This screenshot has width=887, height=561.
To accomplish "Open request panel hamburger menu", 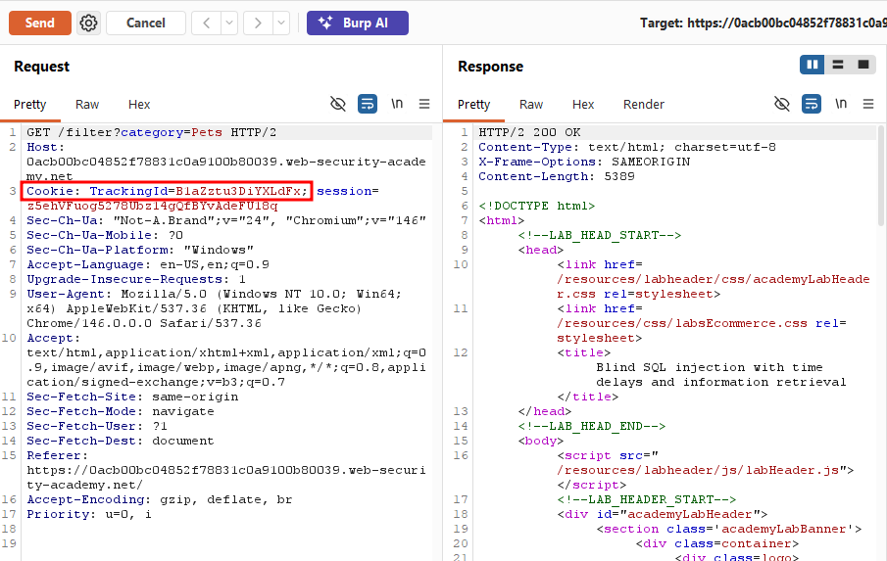I will pyautogui.click(x=424, y=104).
